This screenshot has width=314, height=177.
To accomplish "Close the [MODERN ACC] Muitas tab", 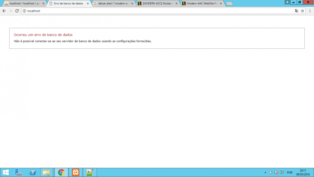I will (176, 3).
